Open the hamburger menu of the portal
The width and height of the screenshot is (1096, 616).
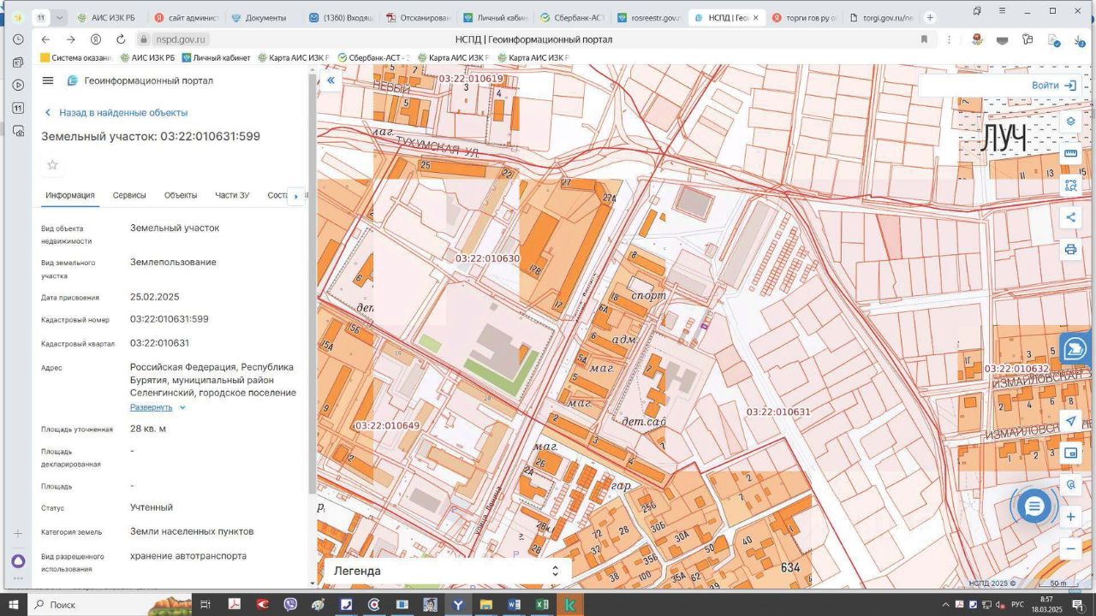pos(48,80)
